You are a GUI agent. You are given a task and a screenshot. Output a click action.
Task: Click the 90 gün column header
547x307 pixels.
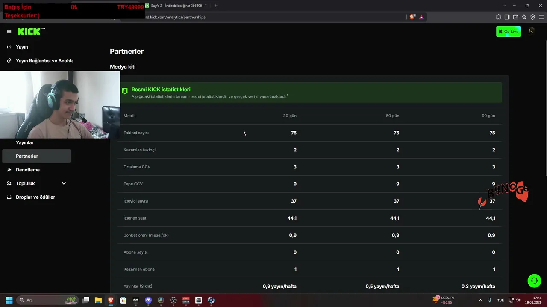(488, 116)
